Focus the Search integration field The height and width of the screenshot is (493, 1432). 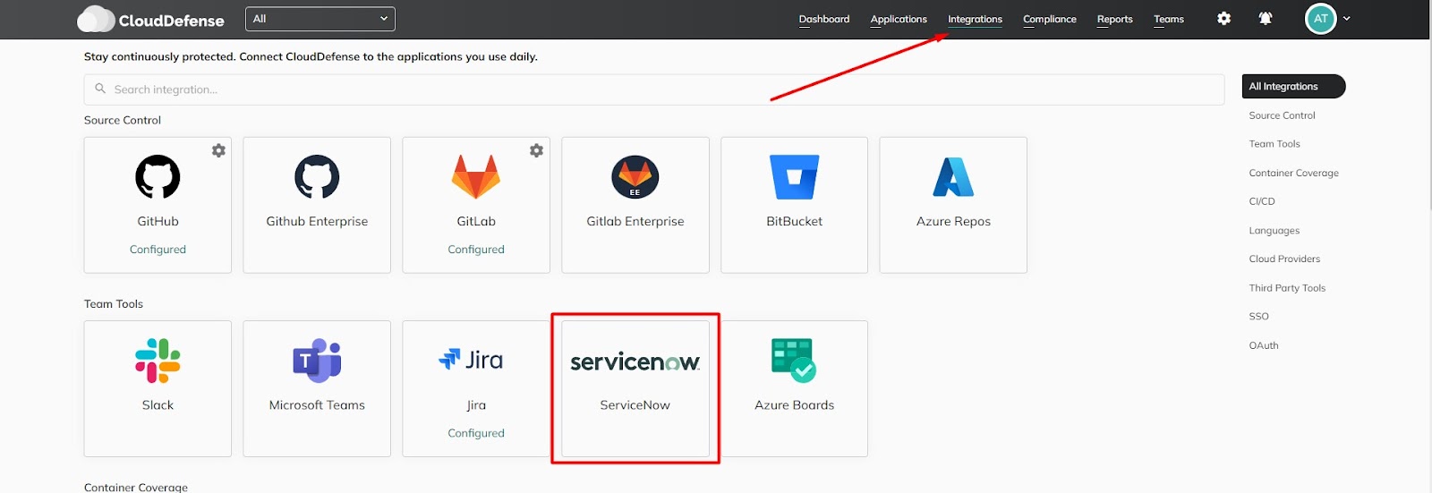coord(654,89)
